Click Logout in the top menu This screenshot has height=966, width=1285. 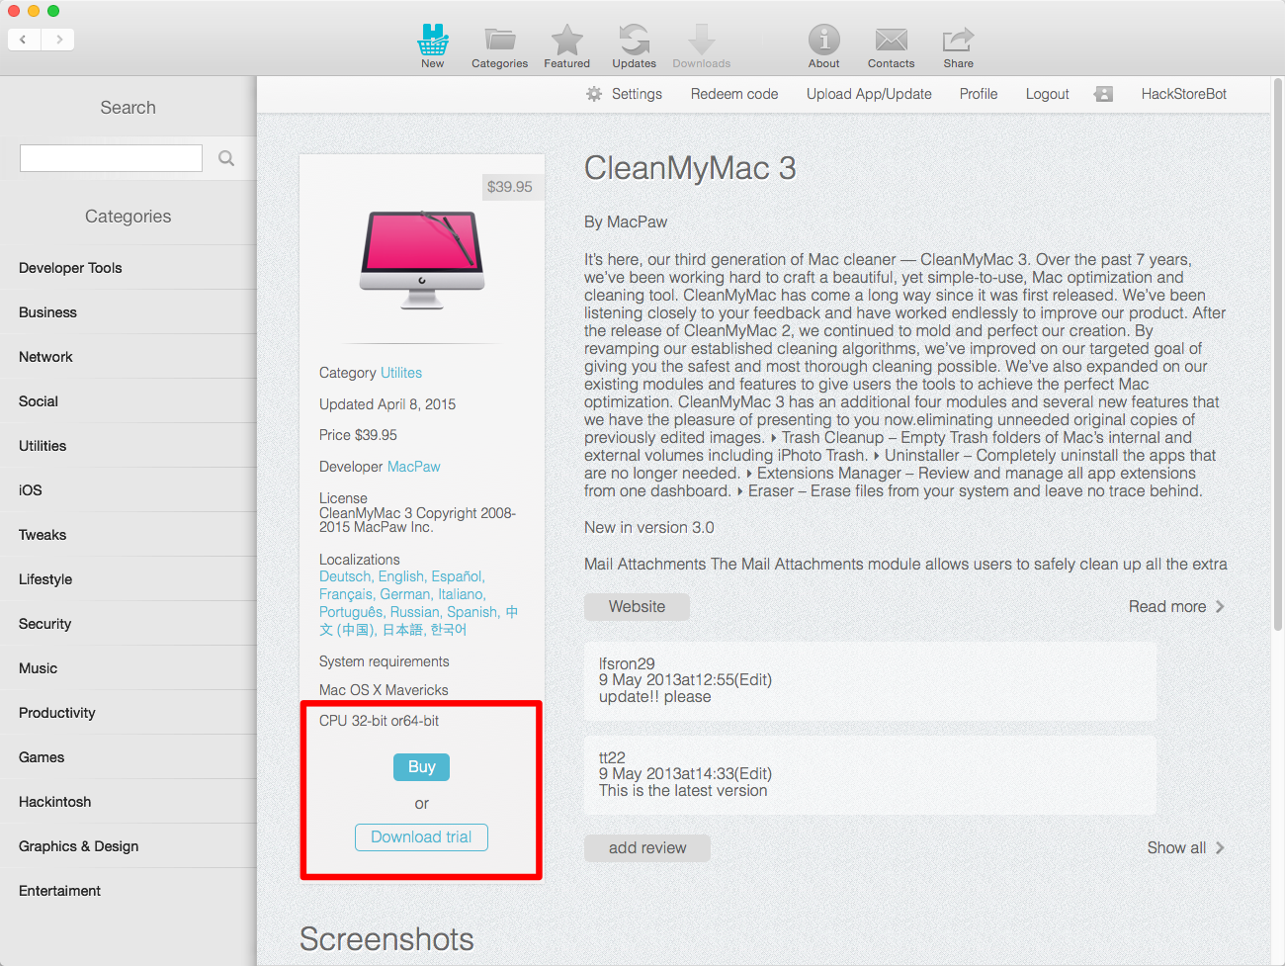1047,94
